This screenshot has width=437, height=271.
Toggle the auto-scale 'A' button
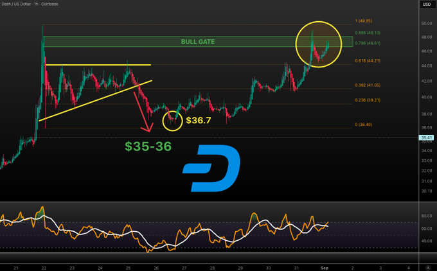point(429,268)
